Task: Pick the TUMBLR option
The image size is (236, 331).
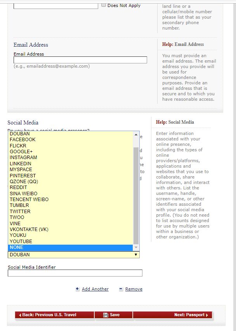Action: click(x=70, y=205)
